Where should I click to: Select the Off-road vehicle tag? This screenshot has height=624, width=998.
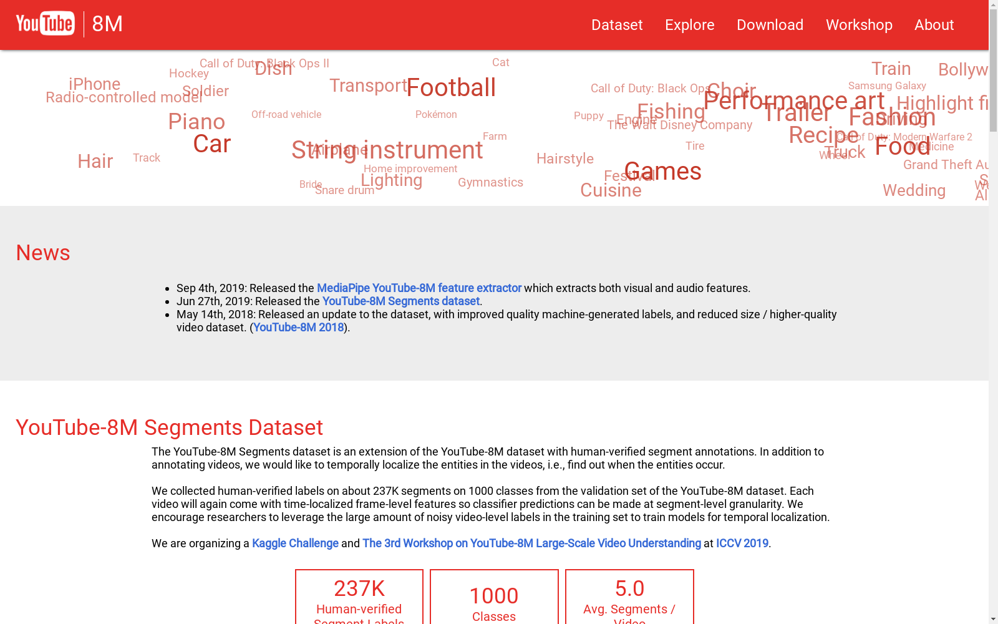click(286, 115)
